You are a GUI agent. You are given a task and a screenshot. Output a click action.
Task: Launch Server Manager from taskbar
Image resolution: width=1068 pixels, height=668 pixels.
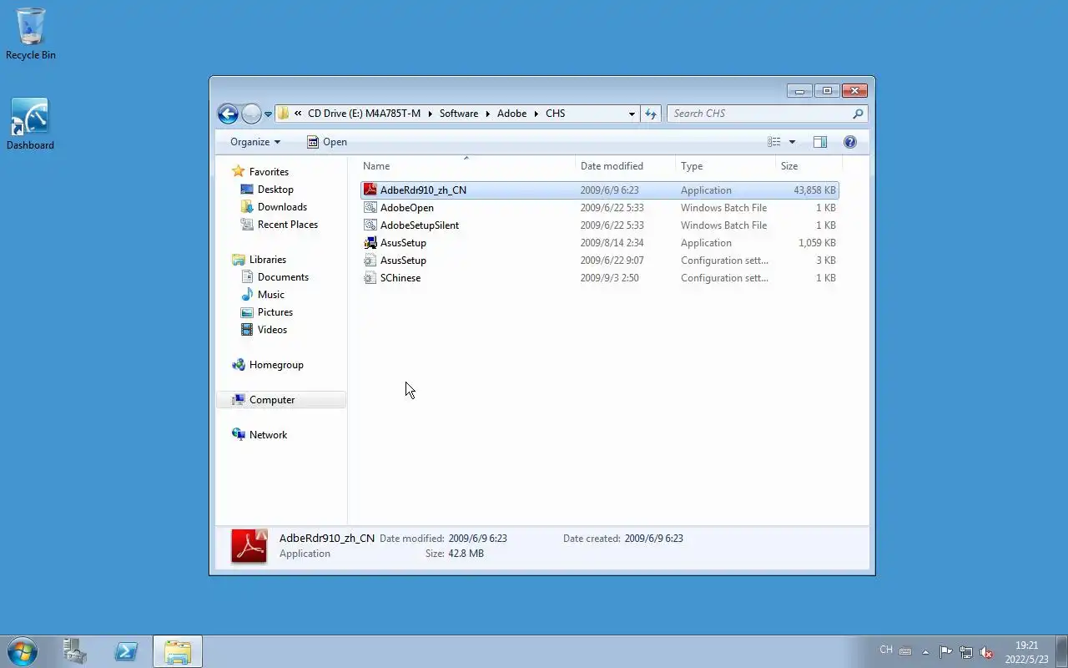(x=75, y=652)
